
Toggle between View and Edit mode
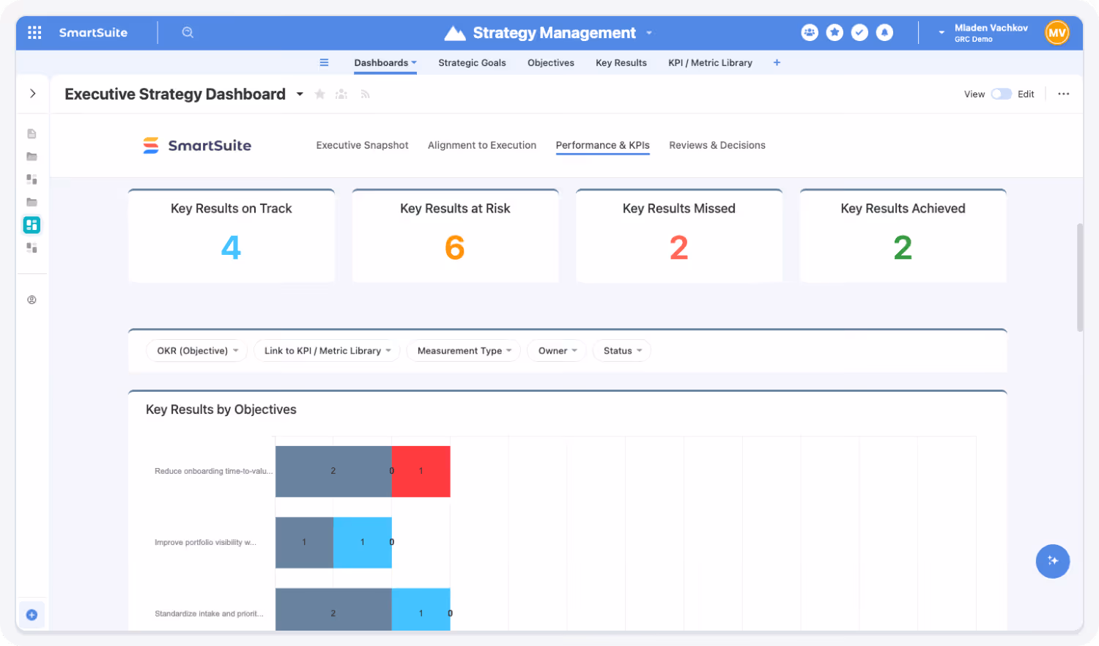pyautogui.click(x=1001, y=94)
